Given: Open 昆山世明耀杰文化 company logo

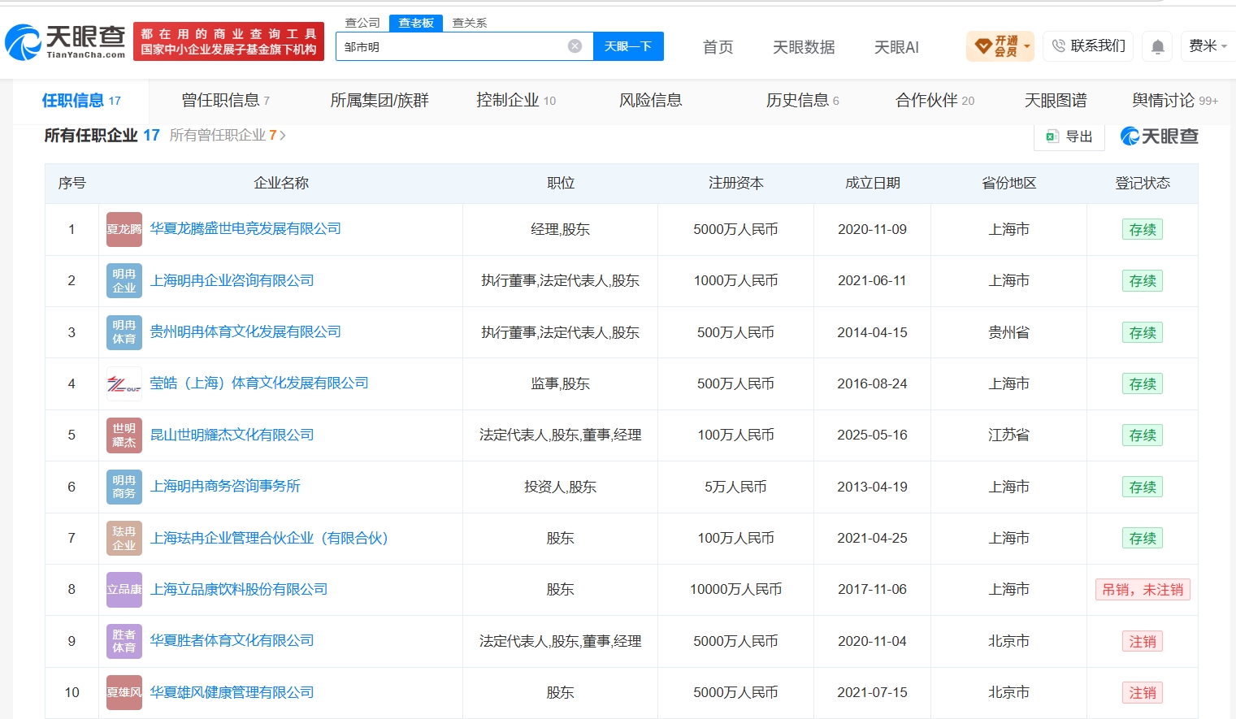Looking at the screenshot, I should click(x=124, y=435).
